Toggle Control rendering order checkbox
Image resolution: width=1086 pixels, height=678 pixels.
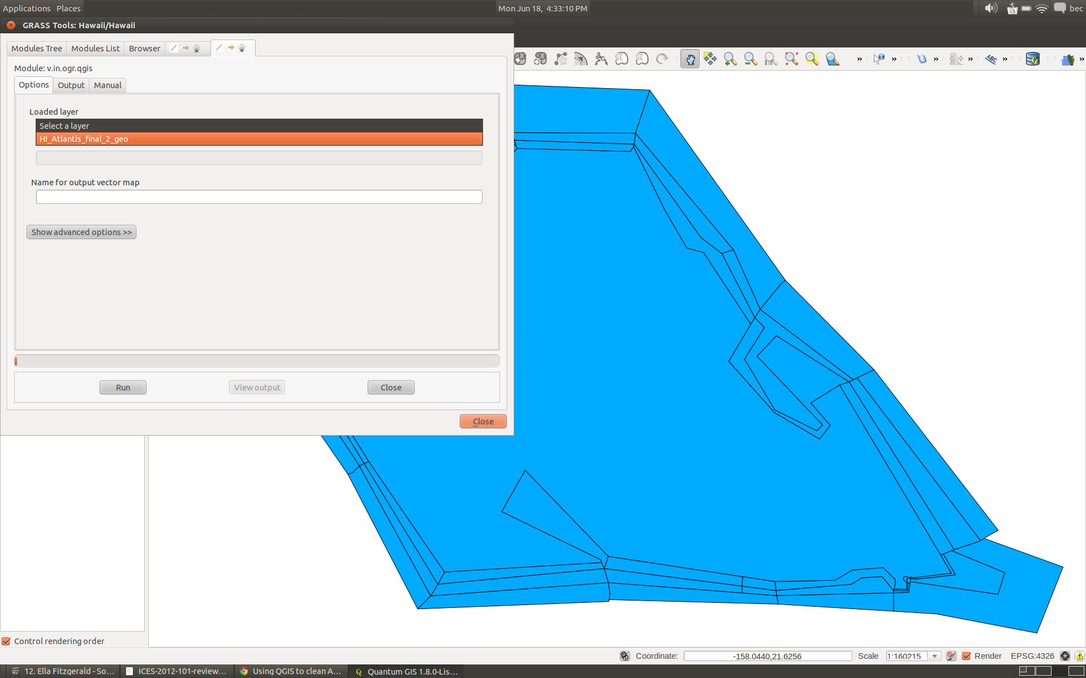tap(7, 641)
